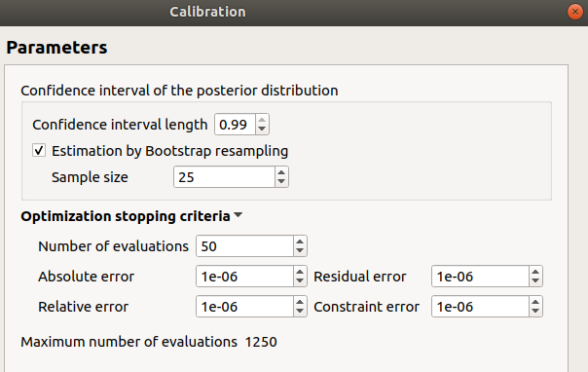Decrease the Sample size with down arrow
The height and width of the screenshot is (372, 588).
click(x=281, y=182)
